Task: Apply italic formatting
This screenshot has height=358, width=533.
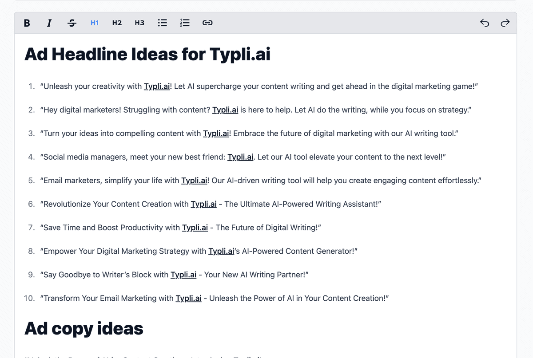Action: (49, 23)
